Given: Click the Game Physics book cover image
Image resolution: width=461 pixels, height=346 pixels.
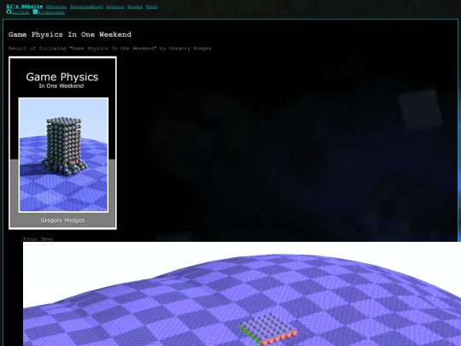Looking at the screenshot, I should coord(62,143).
